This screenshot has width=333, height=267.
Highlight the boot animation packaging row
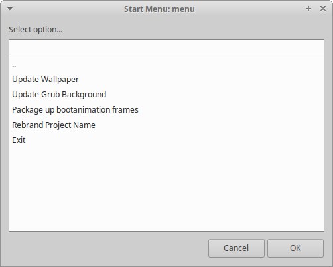click(x=166, y=110)
